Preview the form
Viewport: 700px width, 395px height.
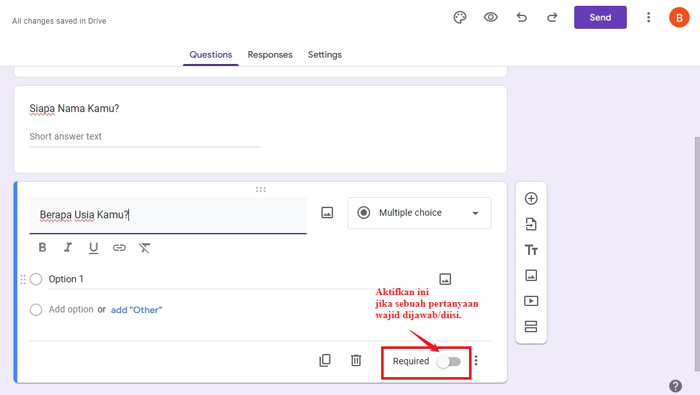[490, 17]
